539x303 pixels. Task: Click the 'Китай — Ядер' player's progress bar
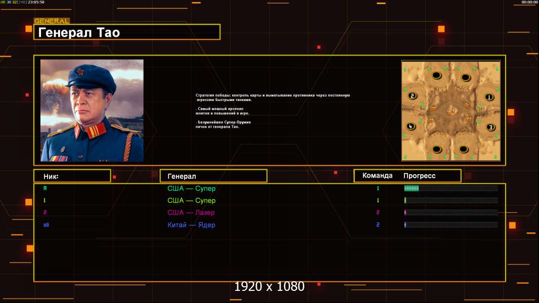coord(451,225)
